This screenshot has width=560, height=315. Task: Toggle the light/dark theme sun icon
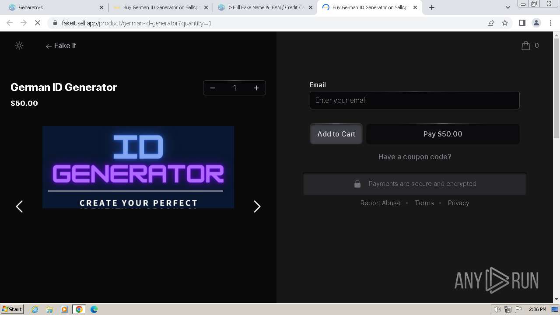pyautogui.click(x=19, y=45)
